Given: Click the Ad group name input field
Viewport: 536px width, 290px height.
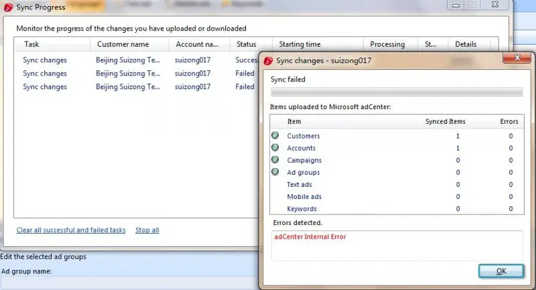Looking at the screenshot, I should pyautogui.click(x=129, y=283).
